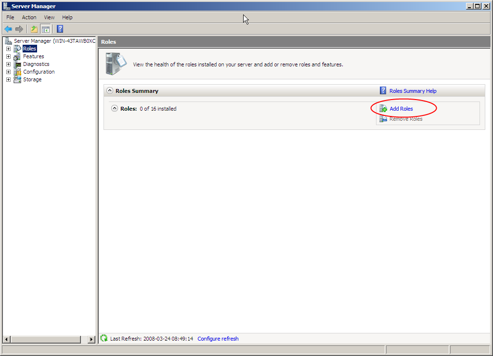Select the Diagnostics tree item label
The height and width of the screenshot is (356, 493).
pyautogui.click(x=36, y=64)
